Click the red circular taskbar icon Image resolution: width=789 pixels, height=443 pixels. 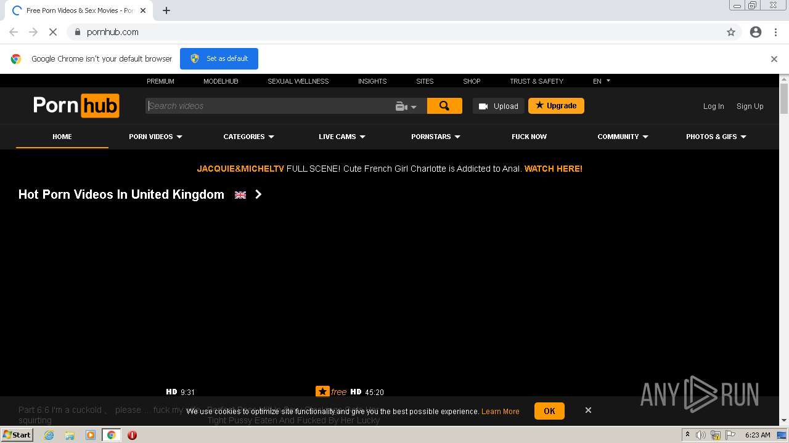[x=132, y=435]
